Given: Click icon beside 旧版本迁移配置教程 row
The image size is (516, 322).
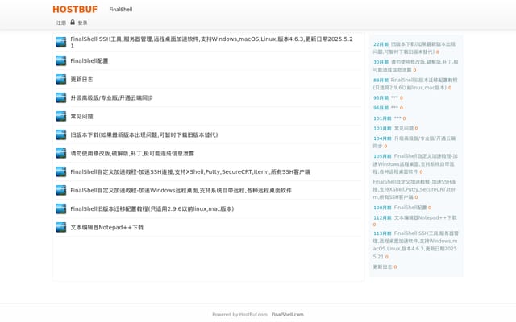Looking at the screenshot, I should pyautogui.click(x=61, y=208).
